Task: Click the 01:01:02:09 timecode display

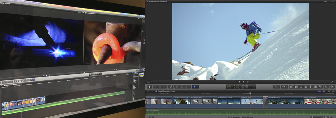Action: click(241, 87)
